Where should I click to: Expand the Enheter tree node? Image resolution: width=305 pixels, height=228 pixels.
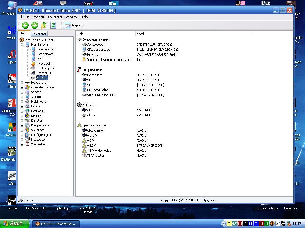coord(22,121)
